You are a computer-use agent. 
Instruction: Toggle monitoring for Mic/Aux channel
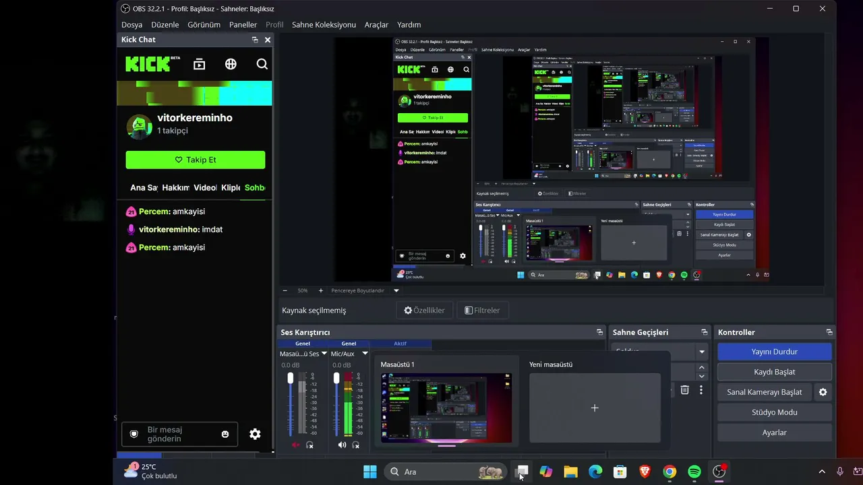356,445
